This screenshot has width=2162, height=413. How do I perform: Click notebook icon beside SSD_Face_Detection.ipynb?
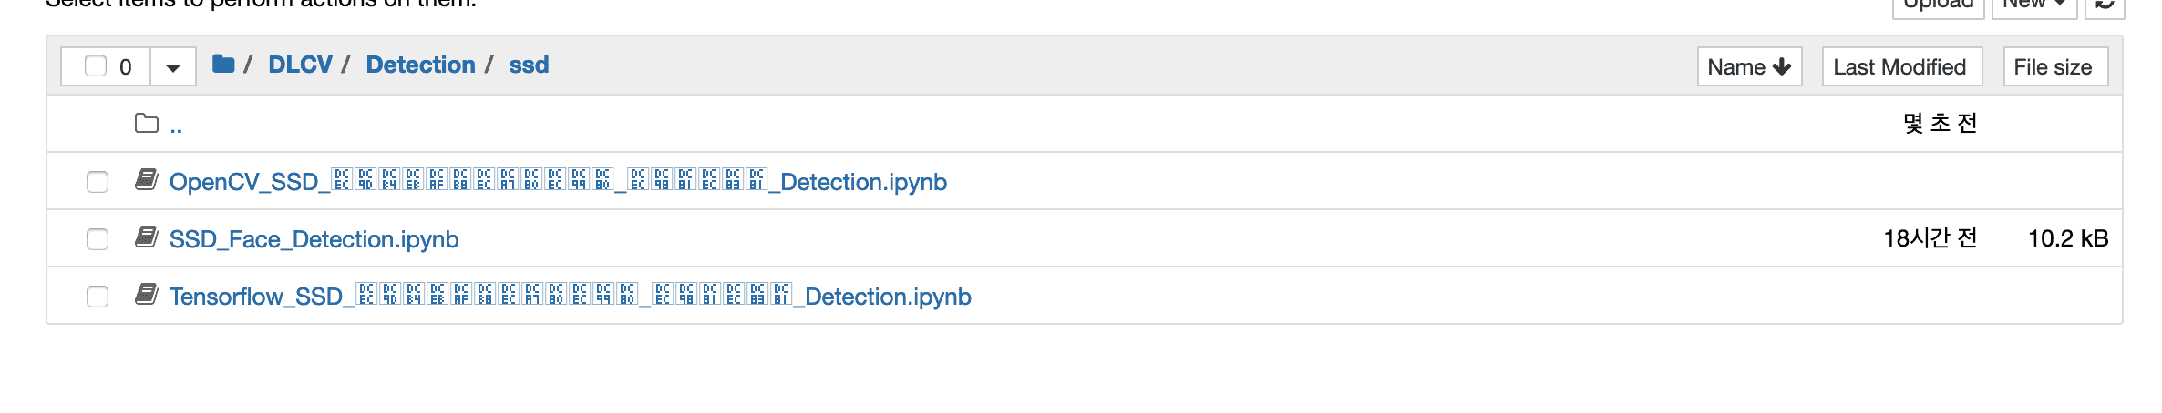pyautogui.click(x=147, y=237)
